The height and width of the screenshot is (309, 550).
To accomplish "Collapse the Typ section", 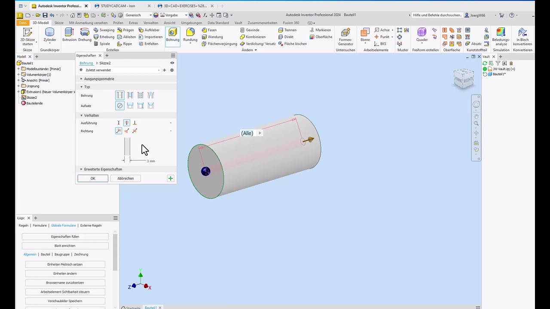I will click(x=81, y=87).
